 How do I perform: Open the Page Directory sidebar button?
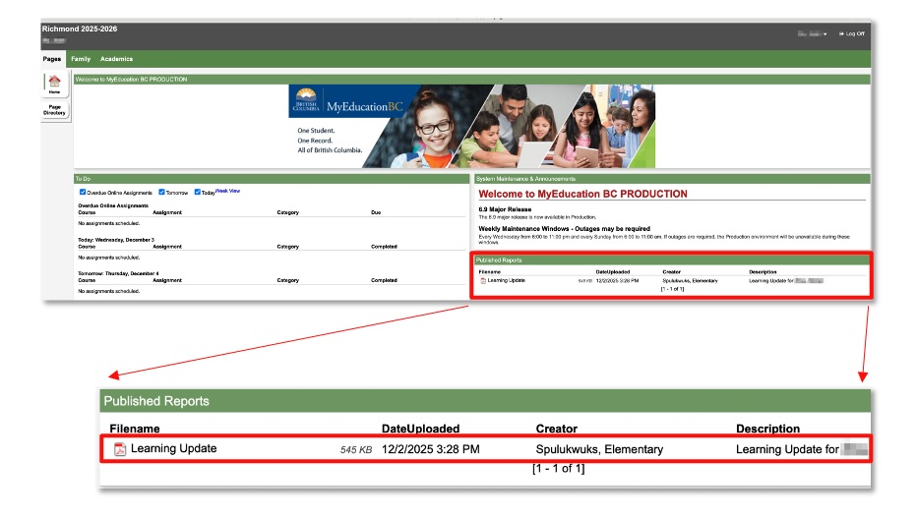point(54,110)
